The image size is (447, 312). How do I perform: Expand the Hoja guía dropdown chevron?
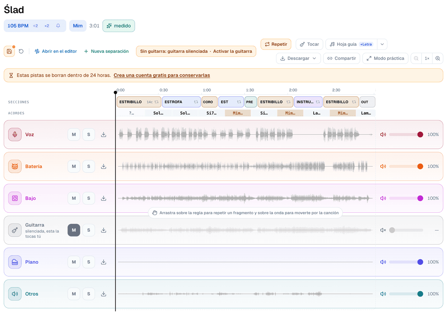pos(382,44)
